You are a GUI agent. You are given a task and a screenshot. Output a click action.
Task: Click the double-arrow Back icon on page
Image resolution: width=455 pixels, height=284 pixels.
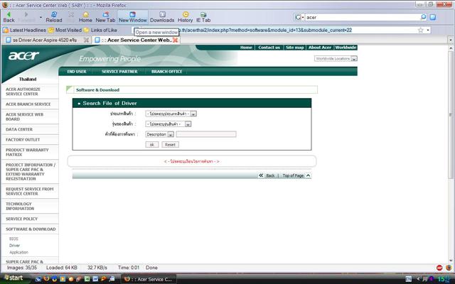tap(261, 175)
